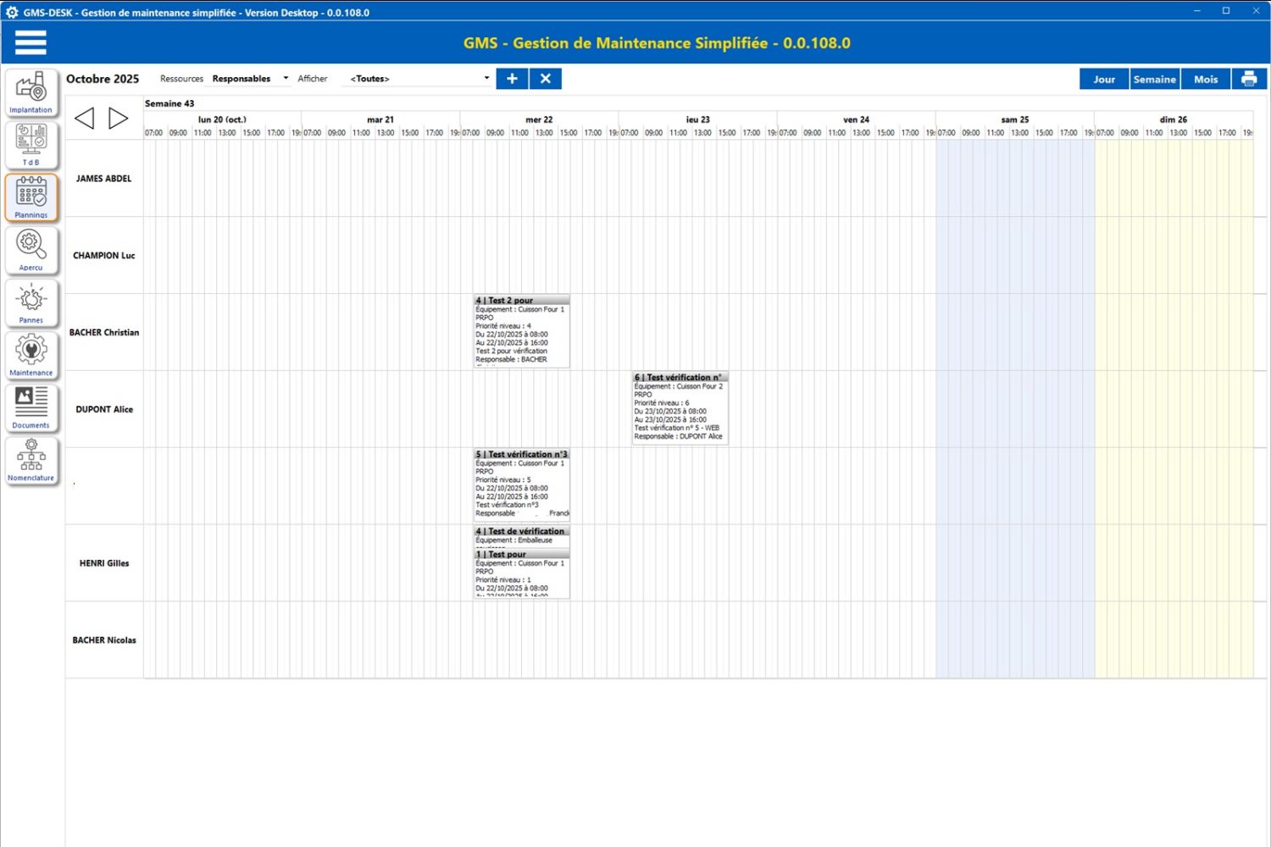This screenshot has height=847, width=1271.
Task: Open the TdB dashboard icon
Action: (x=31, y=145)
